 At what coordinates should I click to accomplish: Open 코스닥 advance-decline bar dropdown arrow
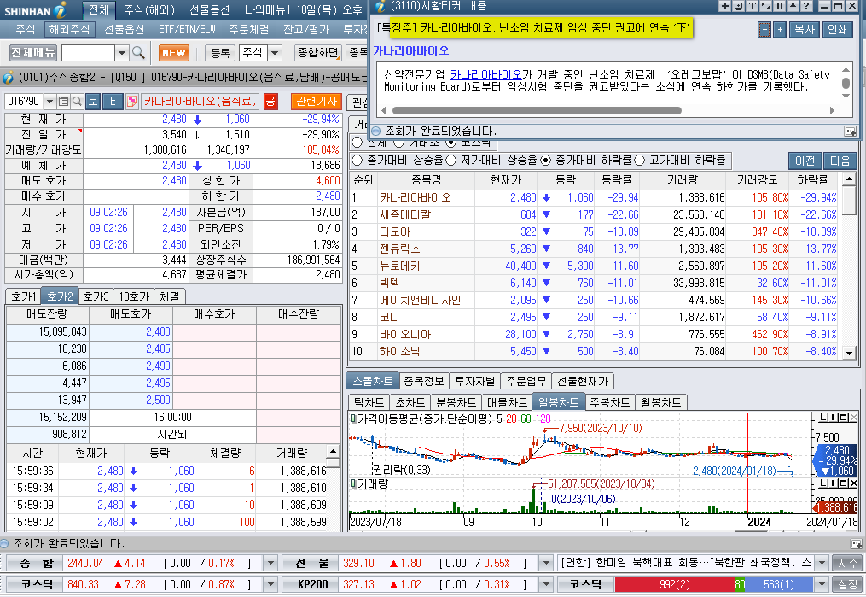point(822,584)
